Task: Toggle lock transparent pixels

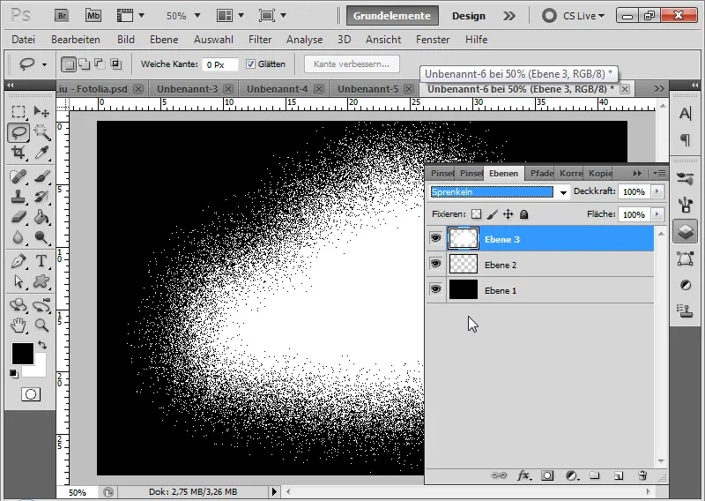Action: 476,214
